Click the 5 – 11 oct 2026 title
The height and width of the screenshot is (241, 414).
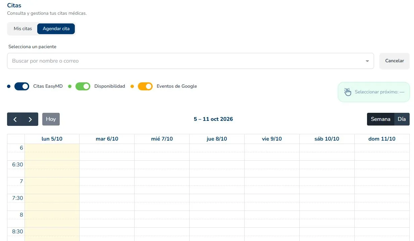pos(213,119)
